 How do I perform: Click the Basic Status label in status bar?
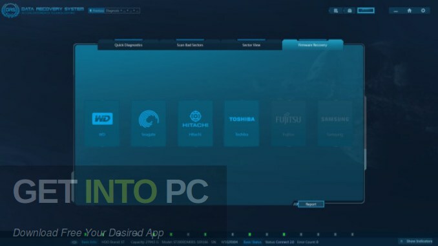click(x=252, y=242)
